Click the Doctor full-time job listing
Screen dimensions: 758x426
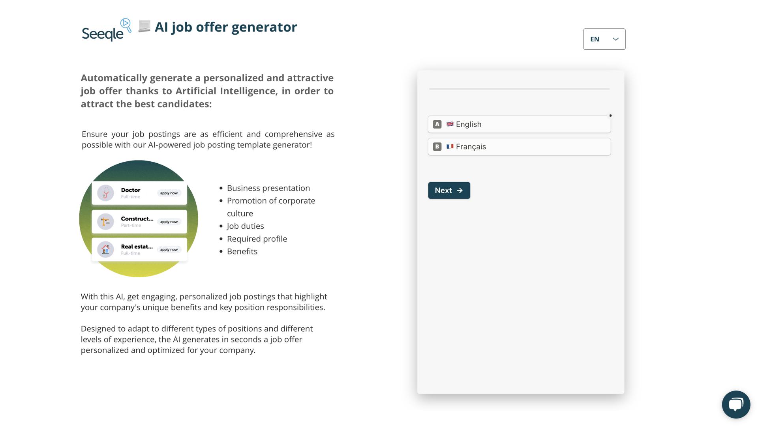[x=140, y=192]
